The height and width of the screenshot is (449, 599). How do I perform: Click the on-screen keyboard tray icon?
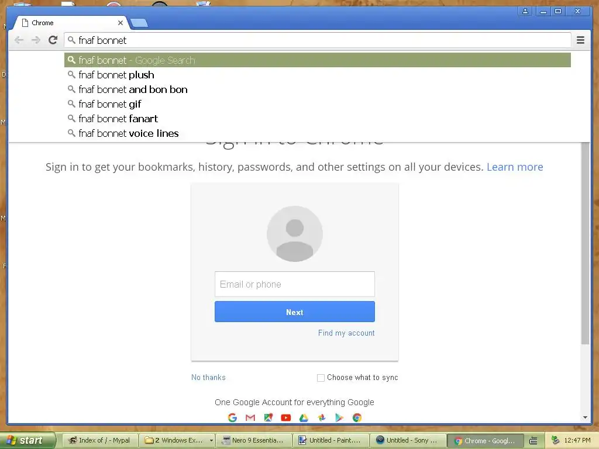pos(533,441)
